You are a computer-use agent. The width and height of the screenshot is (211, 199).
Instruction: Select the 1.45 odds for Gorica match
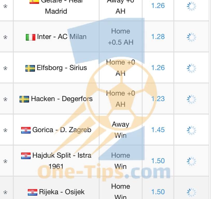(x=158, y=130)
